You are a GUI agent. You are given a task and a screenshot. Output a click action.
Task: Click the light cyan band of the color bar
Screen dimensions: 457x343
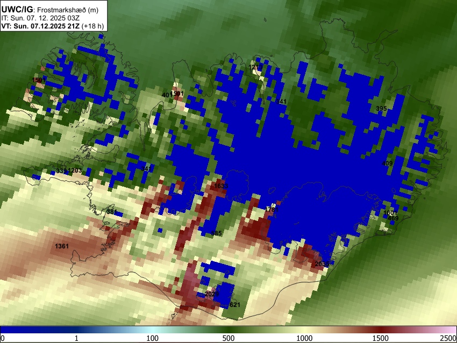[x=153, y=330]
